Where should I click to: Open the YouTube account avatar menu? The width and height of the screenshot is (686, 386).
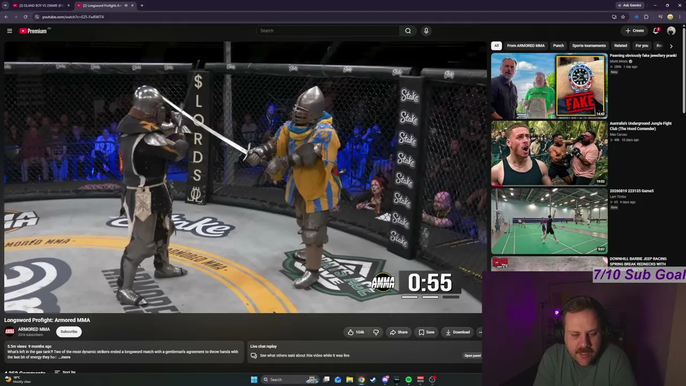(x=671, y=31)
